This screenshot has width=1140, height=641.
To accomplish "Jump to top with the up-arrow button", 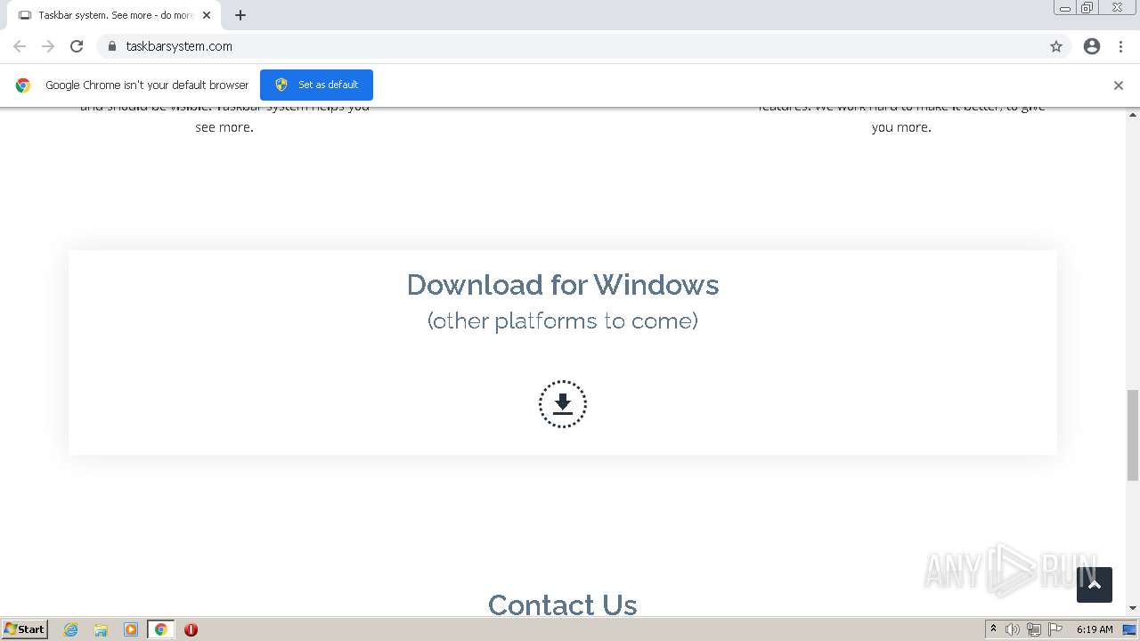I will point(1095,585).
